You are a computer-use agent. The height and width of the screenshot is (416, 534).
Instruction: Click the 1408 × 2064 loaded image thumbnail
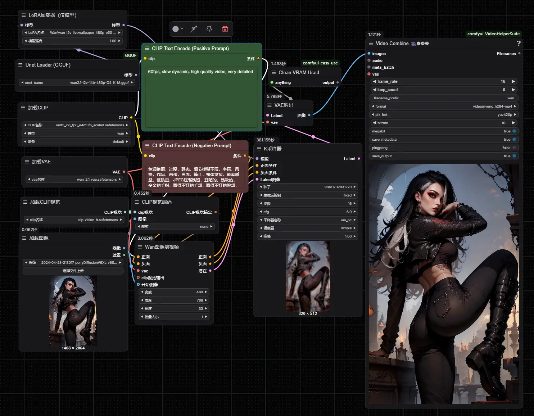click(73, 310)
